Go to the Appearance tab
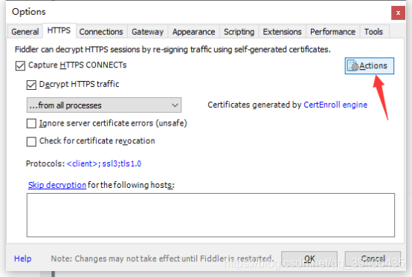 pyautogui.click(x=193, y=32)
